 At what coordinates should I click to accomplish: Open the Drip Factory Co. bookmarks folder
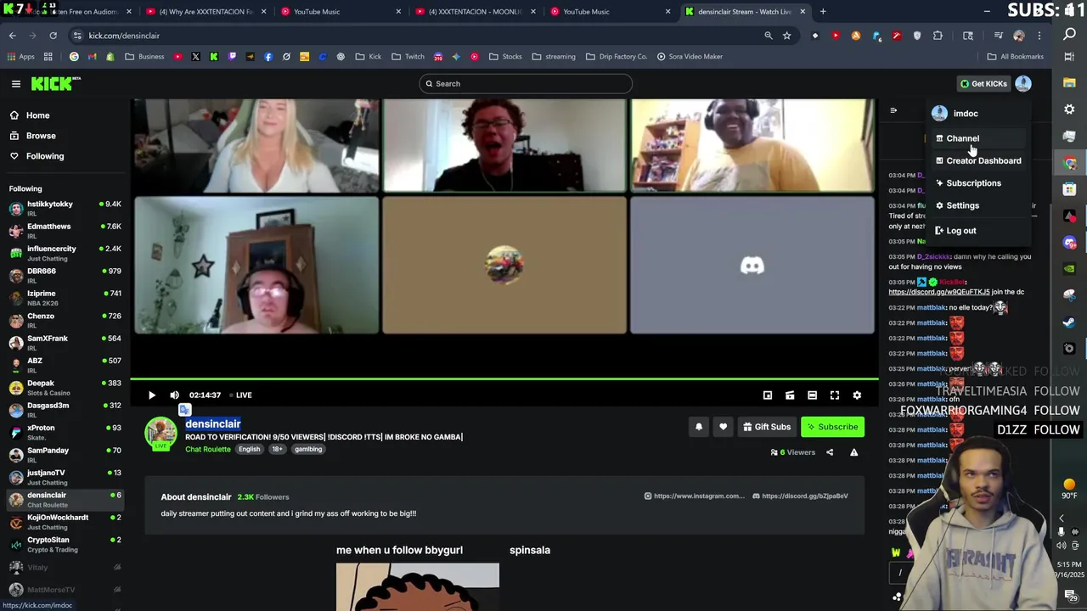coord(617,57)
